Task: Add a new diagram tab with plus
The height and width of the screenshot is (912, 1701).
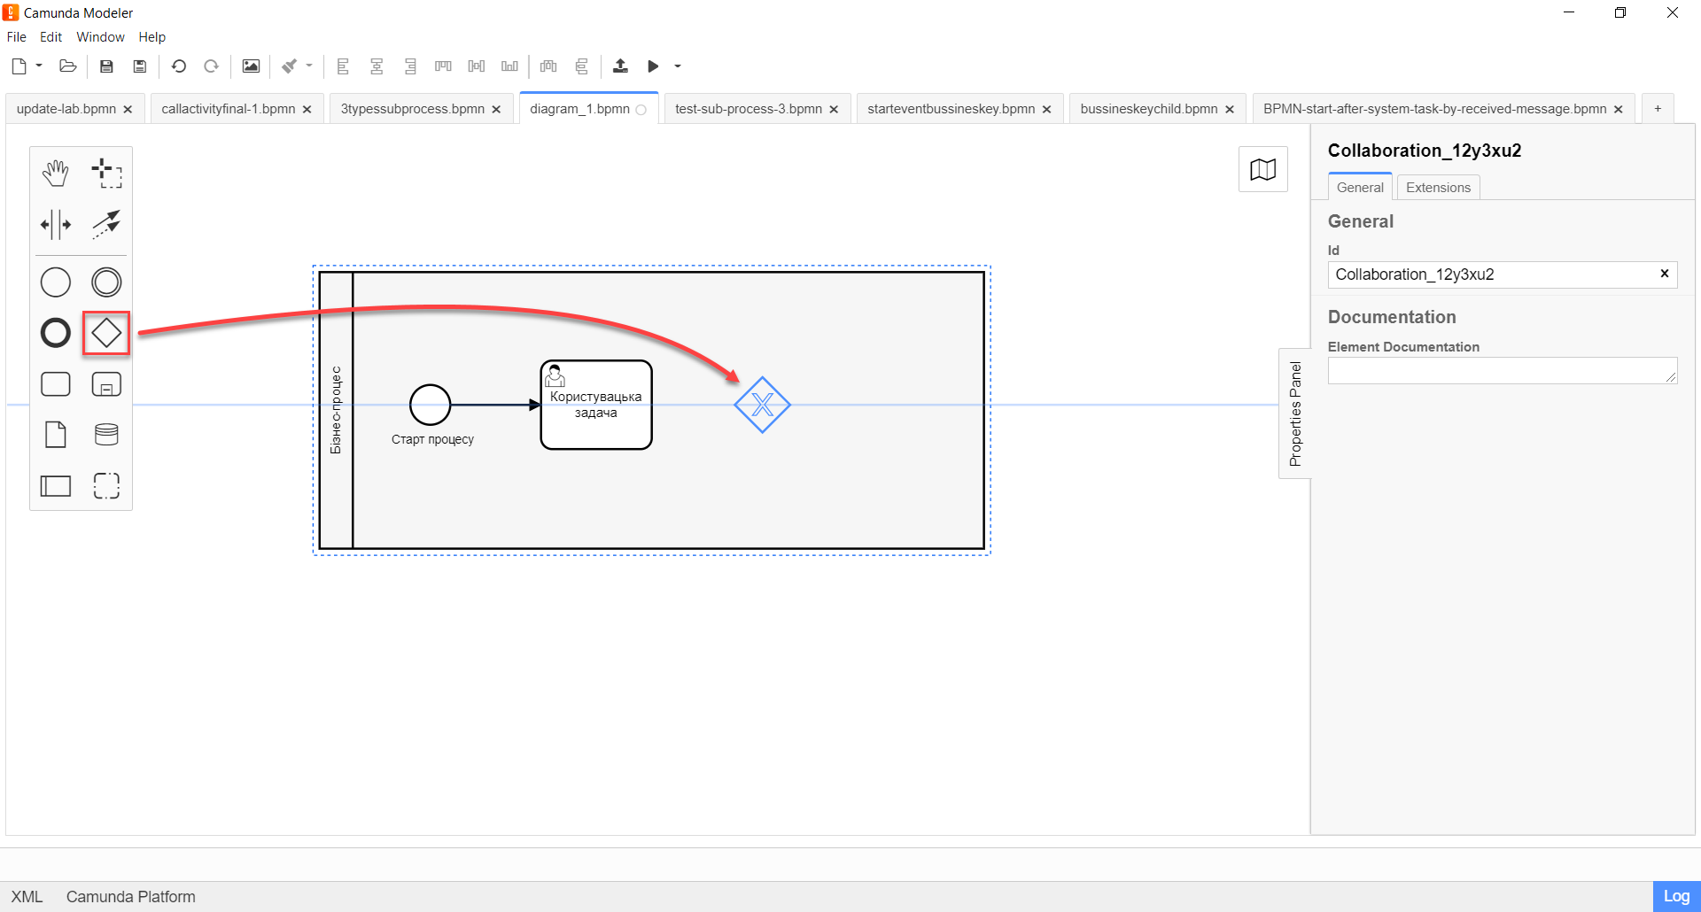Action: (x=1658, y=109)
